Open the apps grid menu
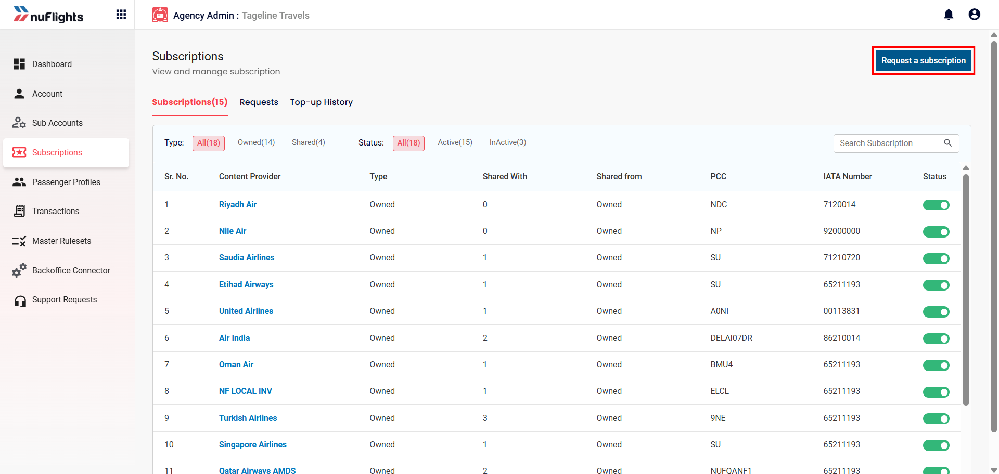Screen dimensions: 999x474 pos(121,15)
